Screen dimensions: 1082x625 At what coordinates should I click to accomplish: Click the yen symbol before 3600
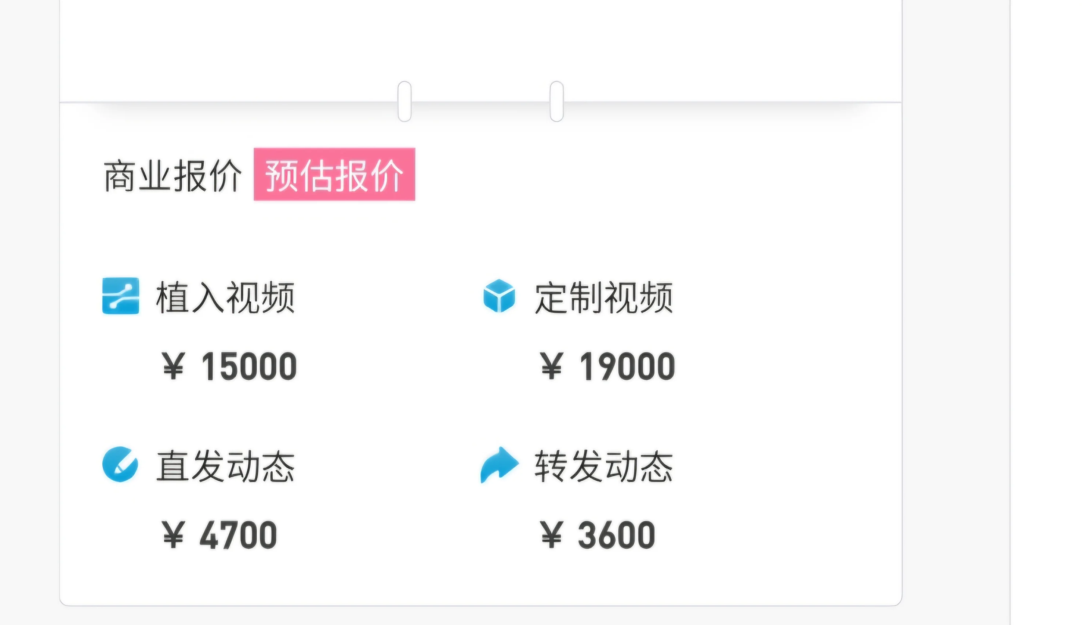(552, 535)
